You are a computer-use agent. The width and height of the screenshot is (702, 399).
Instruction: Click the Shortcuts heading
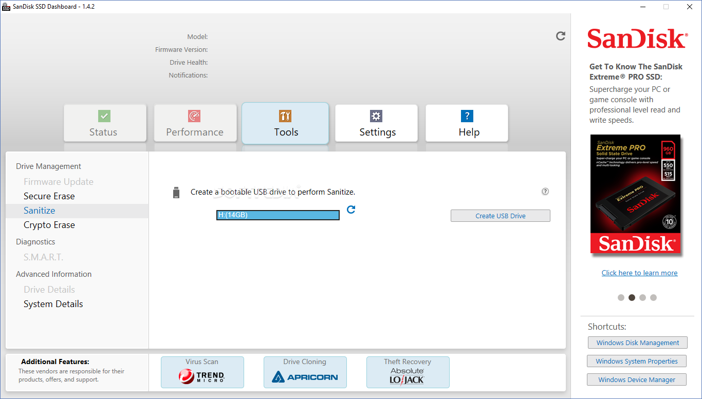click(607, 327)
